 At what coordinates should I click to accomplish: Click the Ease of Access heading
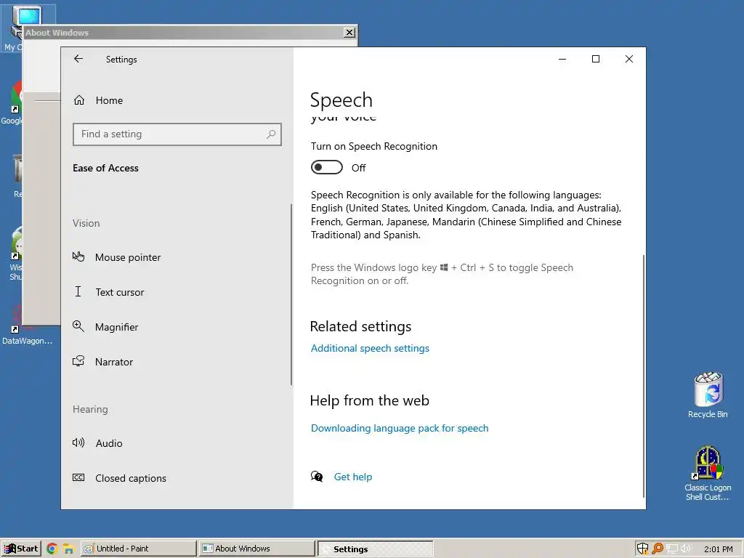pos(105,168)
